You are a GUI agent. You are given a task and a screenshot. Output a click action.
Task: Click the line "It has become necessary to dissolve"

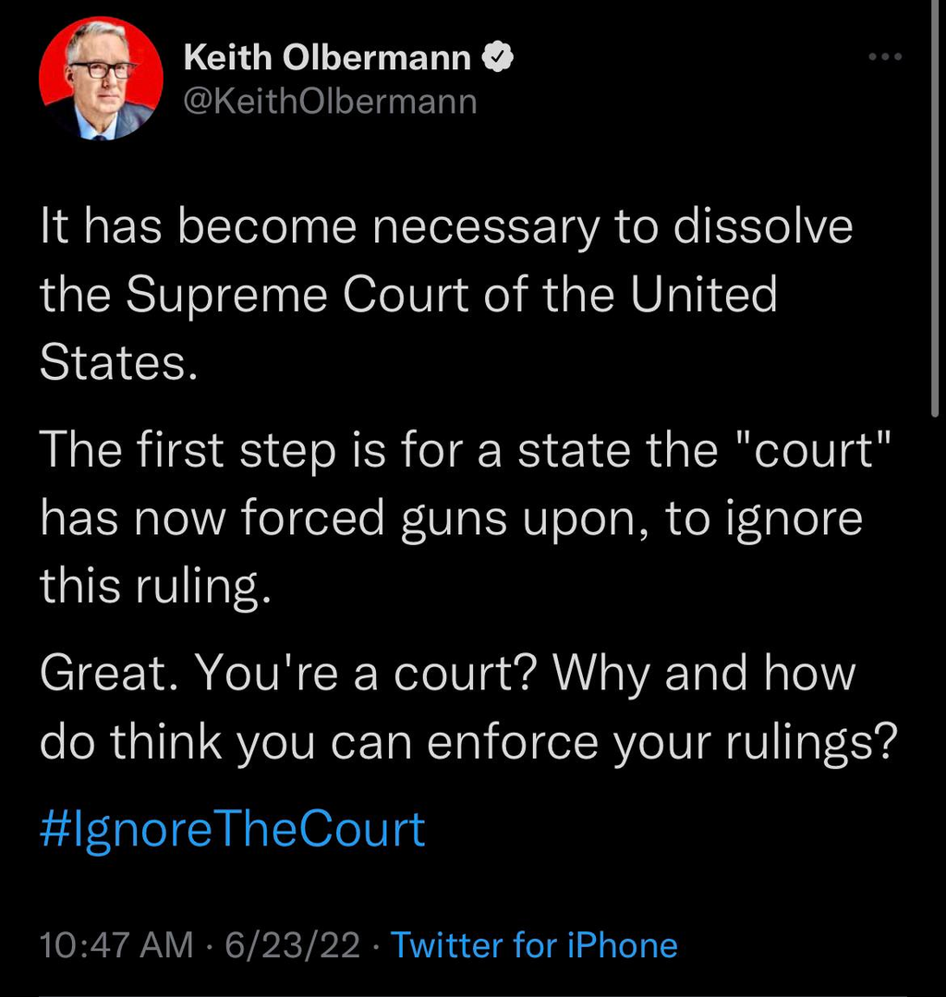click(x=446, y=227)
